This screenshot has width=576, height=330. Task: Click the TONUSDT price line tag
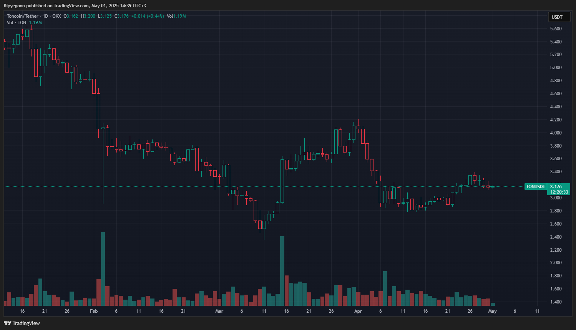(x=536, y=187)
